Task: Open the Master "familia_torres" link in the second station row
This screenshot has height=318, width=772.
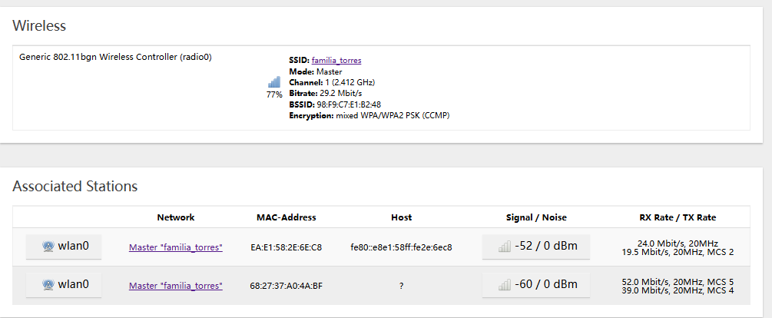Action: coord(176,285)
